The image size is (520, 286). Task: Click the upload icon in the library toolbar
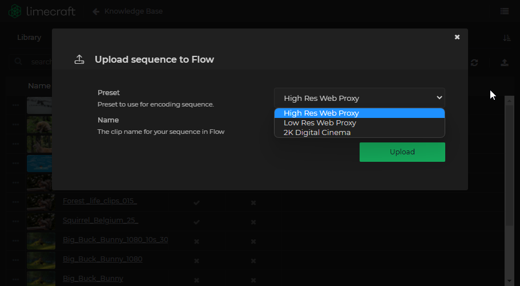click(x=505, y=62)
